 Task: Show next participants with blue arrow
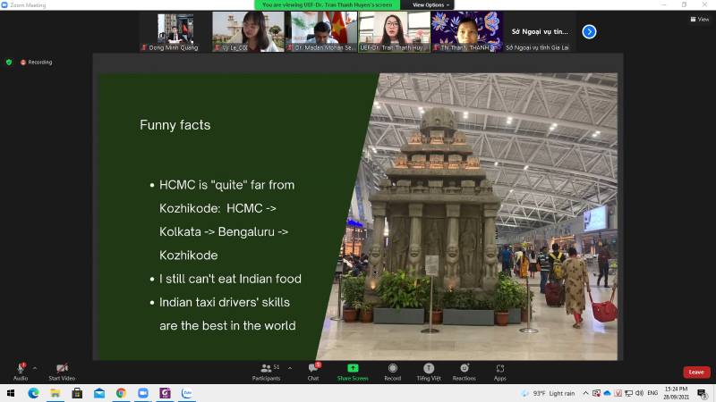click(589, 31)
